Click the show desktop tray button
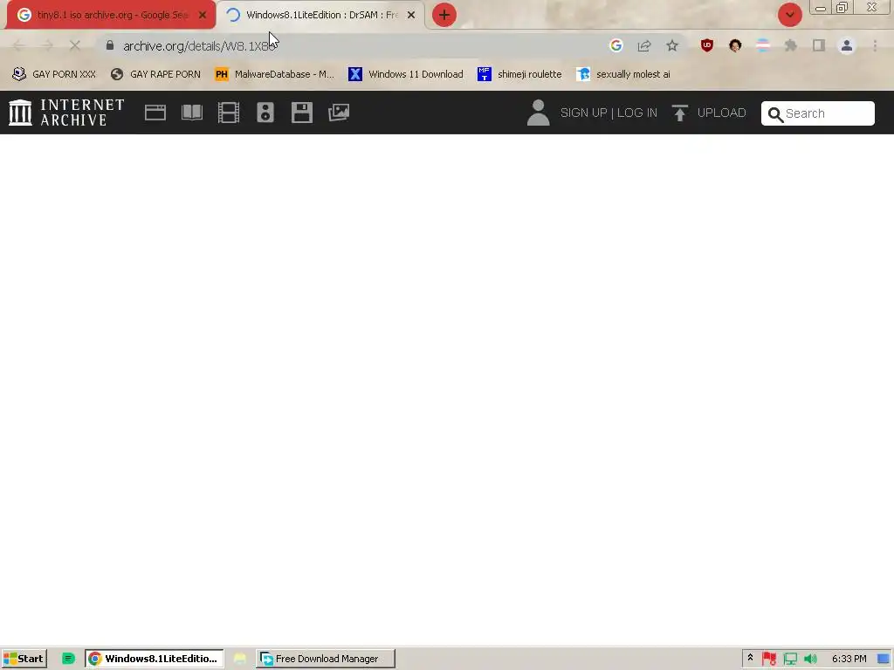Screen dimensions: 894x670 (x=884, y=659)
